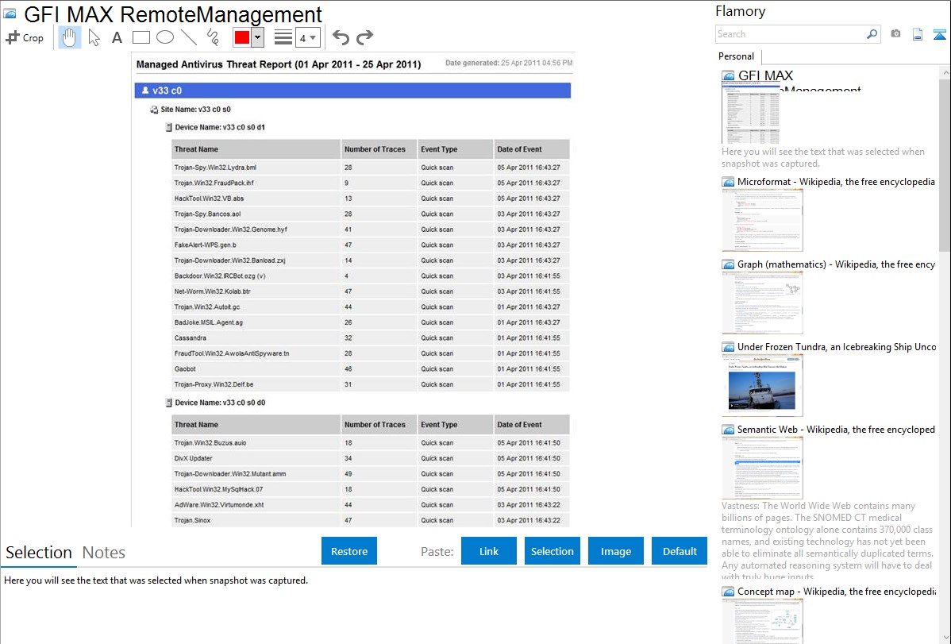Click the blue triangle icon beside the page icon
The width and height of the screenshot is (951, 644).
(939, 34)
